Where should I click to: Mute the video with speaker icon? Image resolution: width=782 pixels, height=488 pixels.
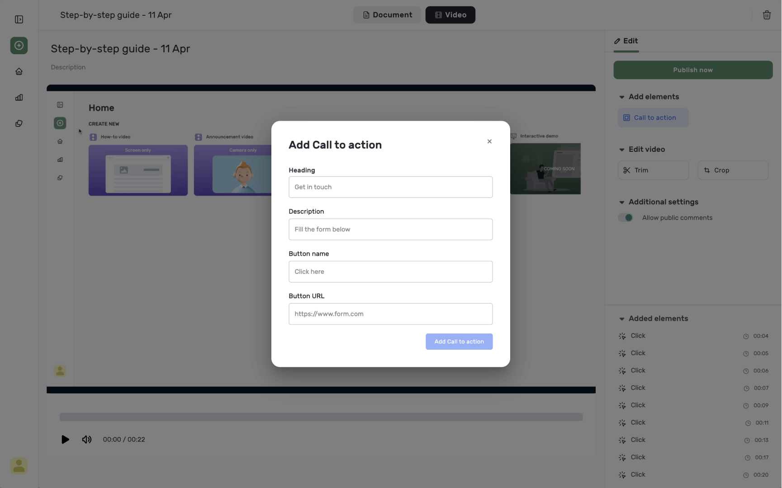86,439
